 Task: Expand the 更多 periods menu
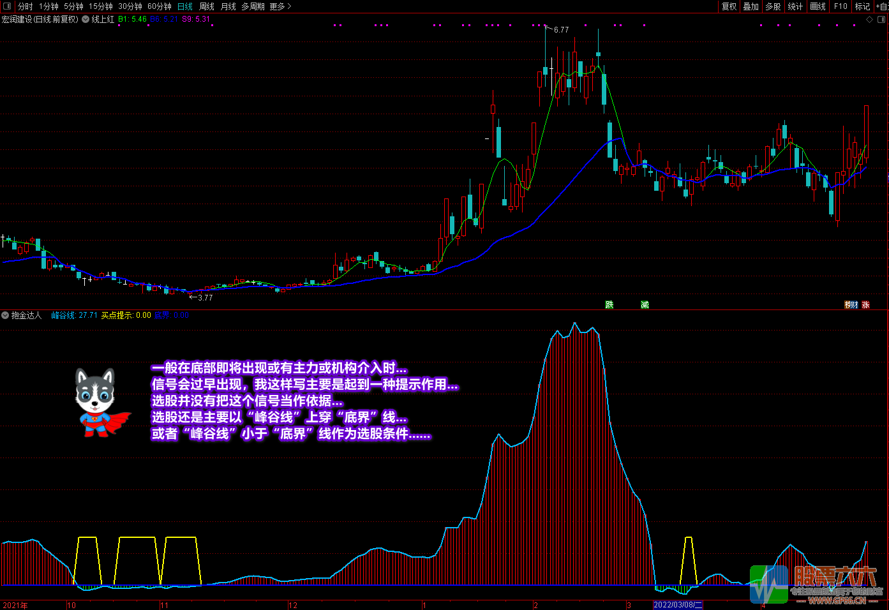280,6
